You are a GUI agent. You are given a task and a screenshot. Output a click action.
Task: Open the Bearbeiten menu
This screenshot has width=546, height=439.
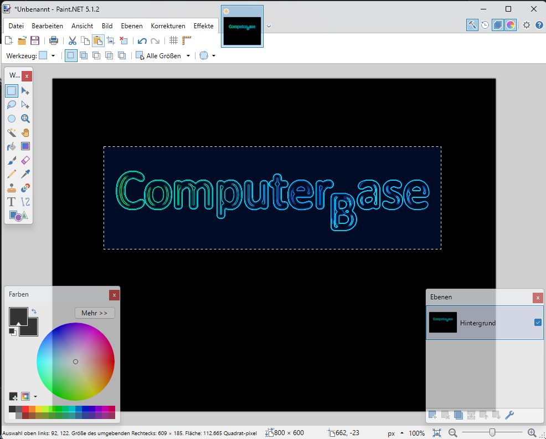point(48,26)
